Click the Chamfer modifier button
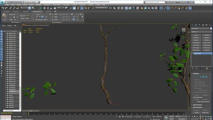The width and height of the screenshot is (213, 120). pos(207,50)
